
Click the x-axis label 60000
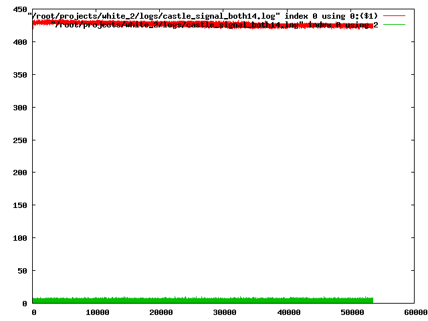(x=416, y=312)
